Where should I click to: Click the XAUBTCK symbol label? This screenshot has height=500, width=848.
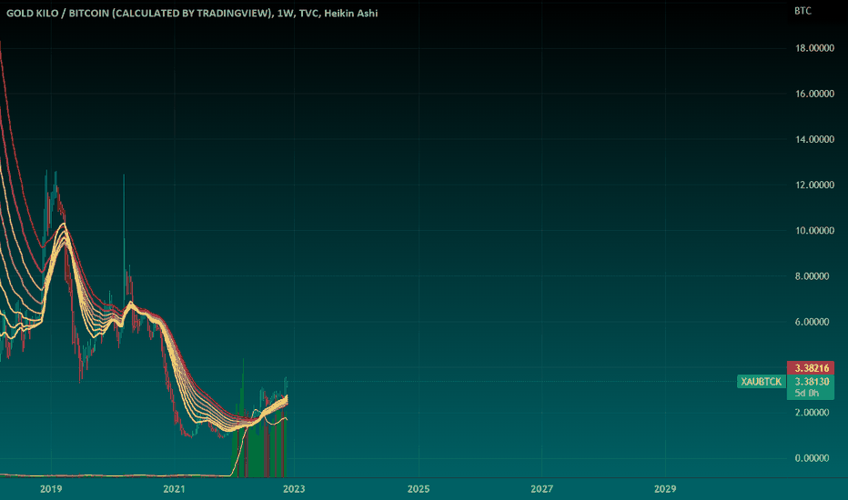761,382
